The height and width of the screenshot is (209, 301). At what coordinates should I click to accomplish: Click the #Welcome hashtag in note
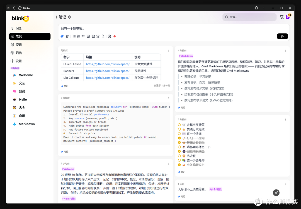(x=68, y=169)
